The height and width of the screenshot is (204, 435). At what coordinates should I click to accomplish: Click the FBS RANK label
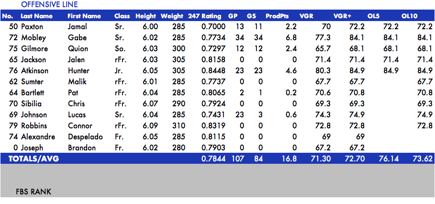(x=33, y=192)
